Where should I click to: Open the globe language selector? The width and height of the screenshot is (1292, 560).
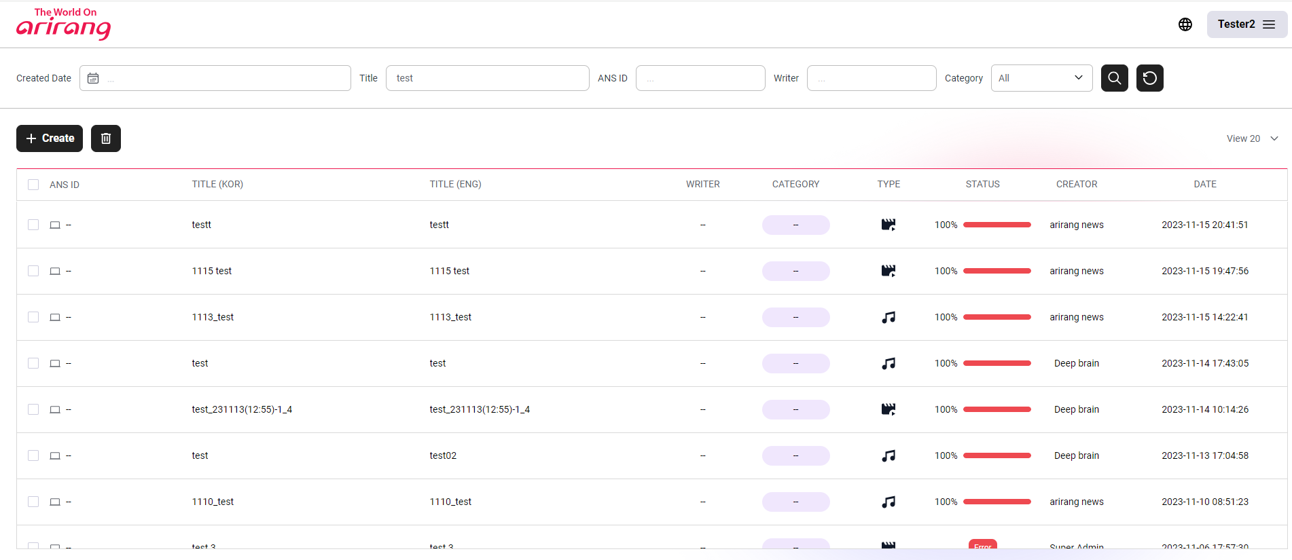[1185, 24]
